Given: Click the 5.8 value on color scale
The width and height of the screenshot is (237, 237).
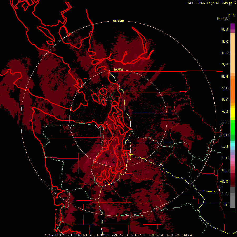Looking at the screenshot, I should (225, 88).
